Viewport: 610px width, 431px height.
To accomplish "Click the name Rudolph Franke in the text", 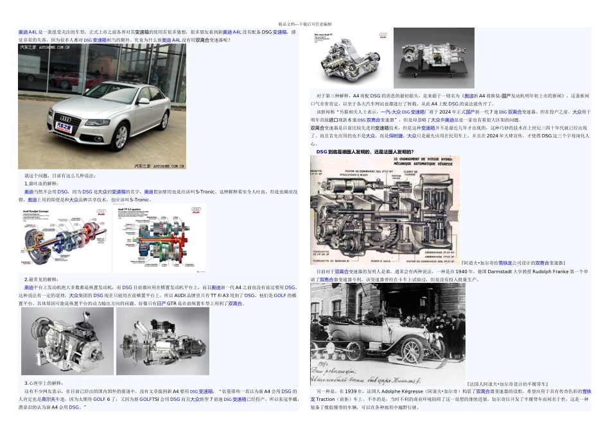I will [x=550, y=272].
